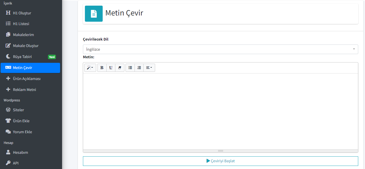Insert an ordered numbered list

139,68
